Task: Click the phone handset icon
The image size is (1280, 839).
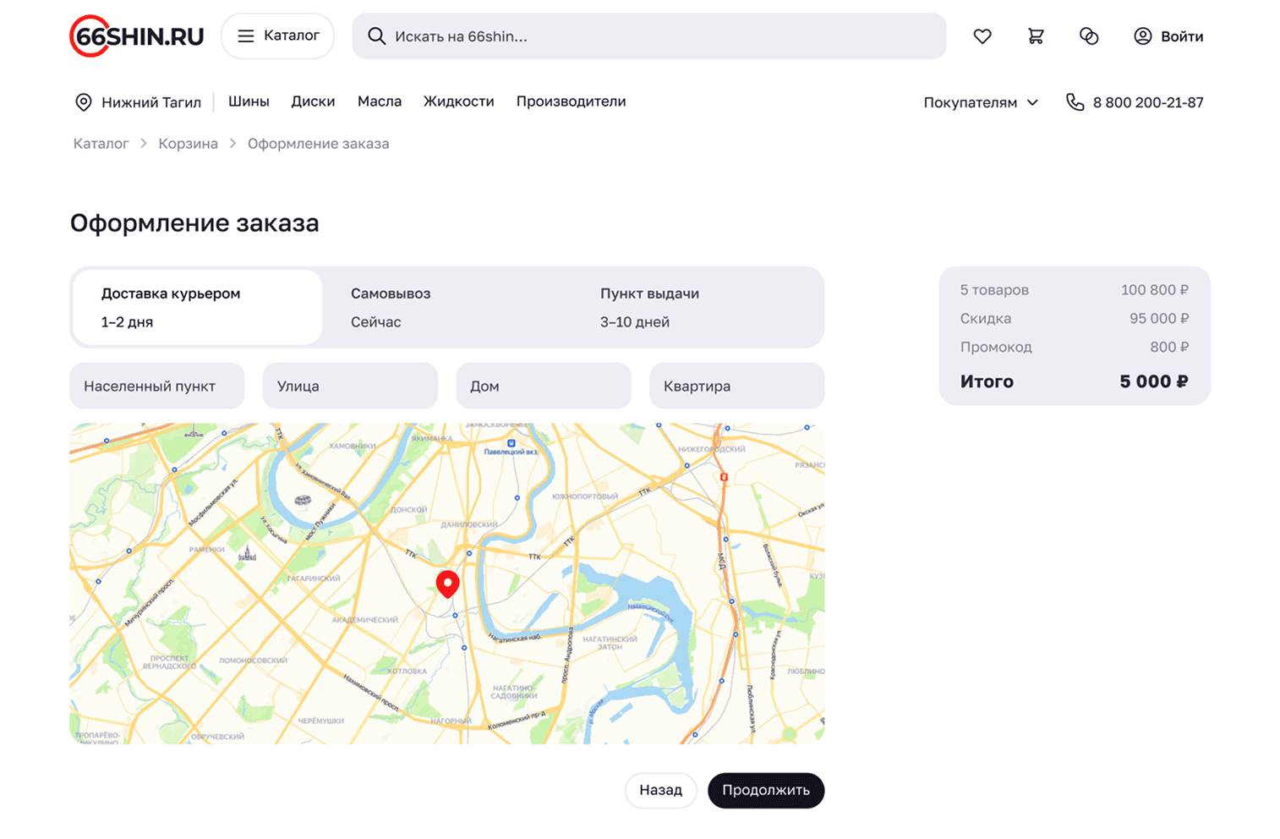Action: click(1075, 102)
